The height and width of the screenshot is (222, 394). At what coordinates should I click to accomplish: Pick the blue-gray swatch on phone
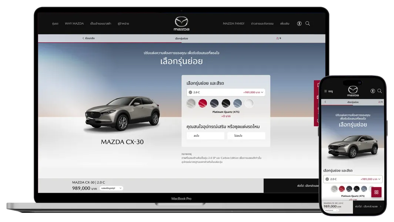click(x=364, y=189)
